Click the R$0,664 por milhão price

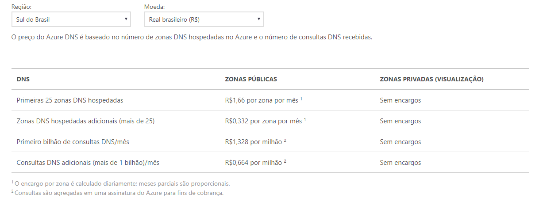click(x=254, y=163)
